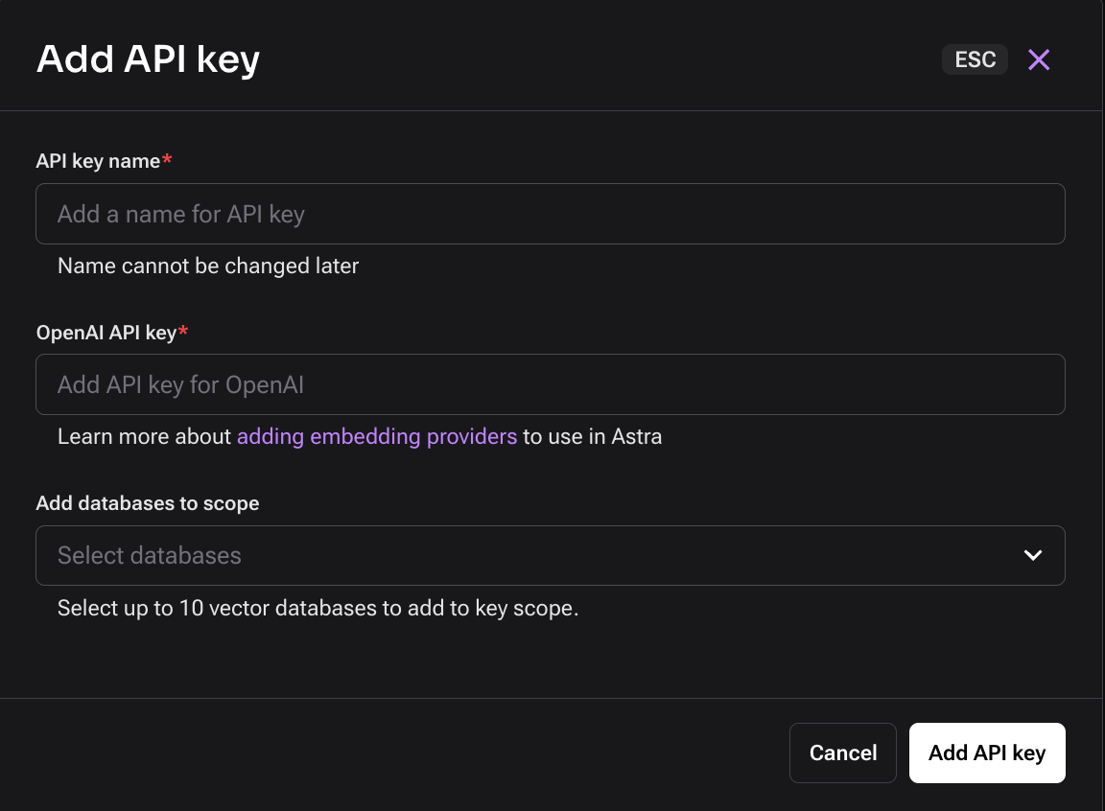Click the "Name cannot be changed later" hint
This screenshot has height=811, width=1105.
coord(208,266)
